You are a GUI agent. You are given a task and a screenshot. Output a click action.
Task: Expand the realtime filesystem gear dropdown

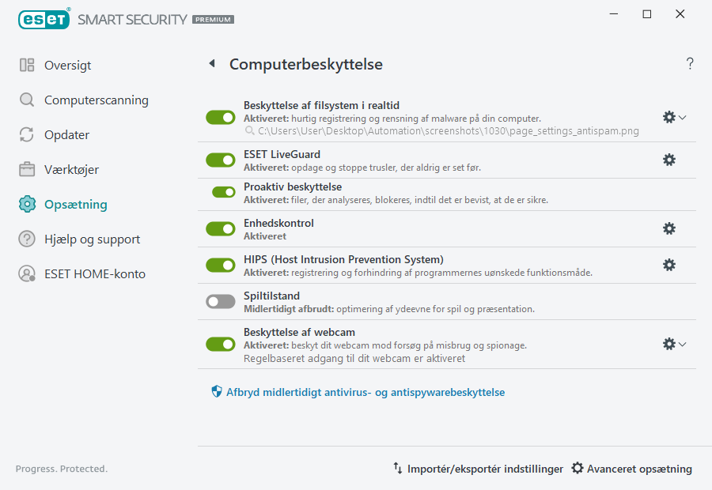[682, 116]
